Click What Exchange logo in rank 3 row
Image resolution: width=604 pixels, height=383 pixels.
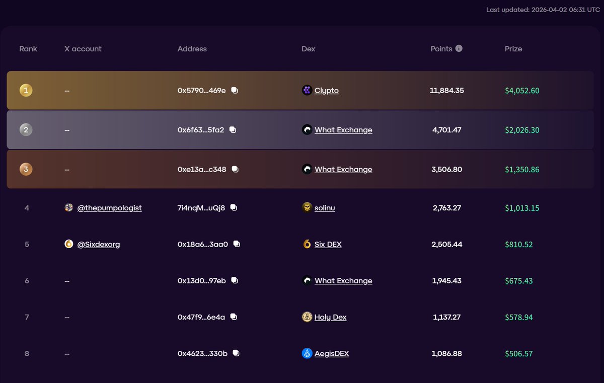point(307,170)
